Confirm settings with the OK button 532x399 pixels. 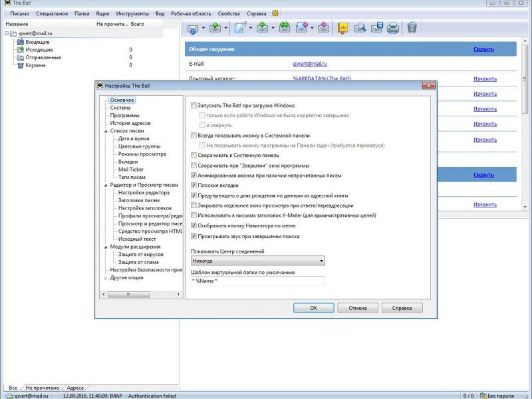click(313, 308)
